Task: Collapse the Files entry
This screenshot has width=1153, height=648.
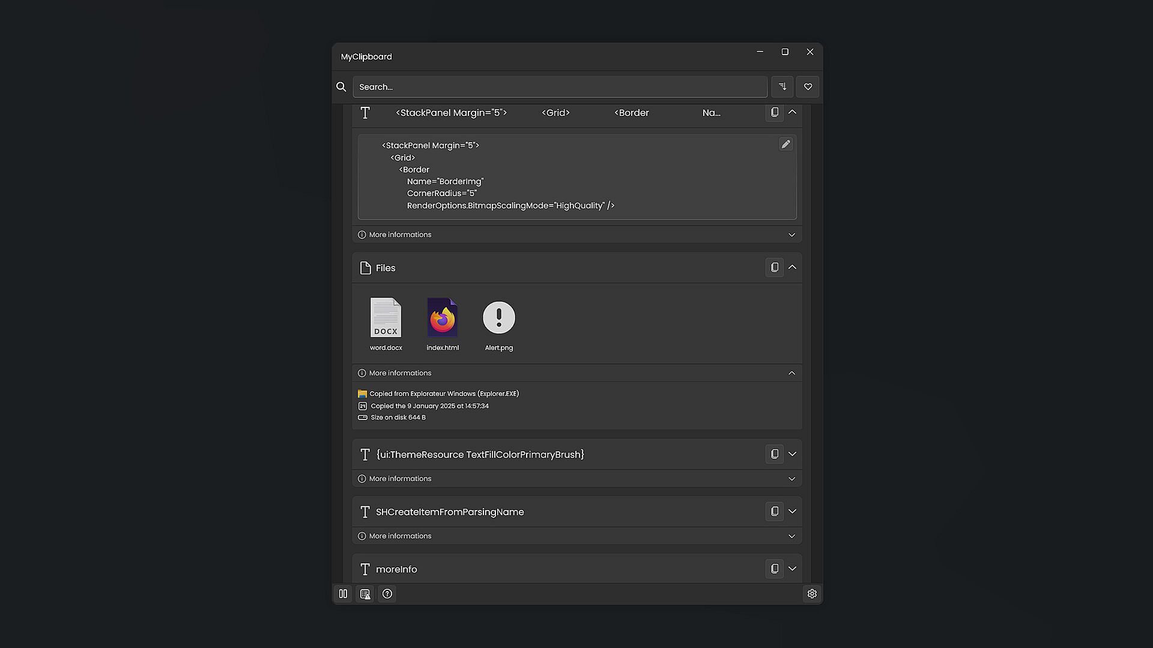Action: [792, 268]
